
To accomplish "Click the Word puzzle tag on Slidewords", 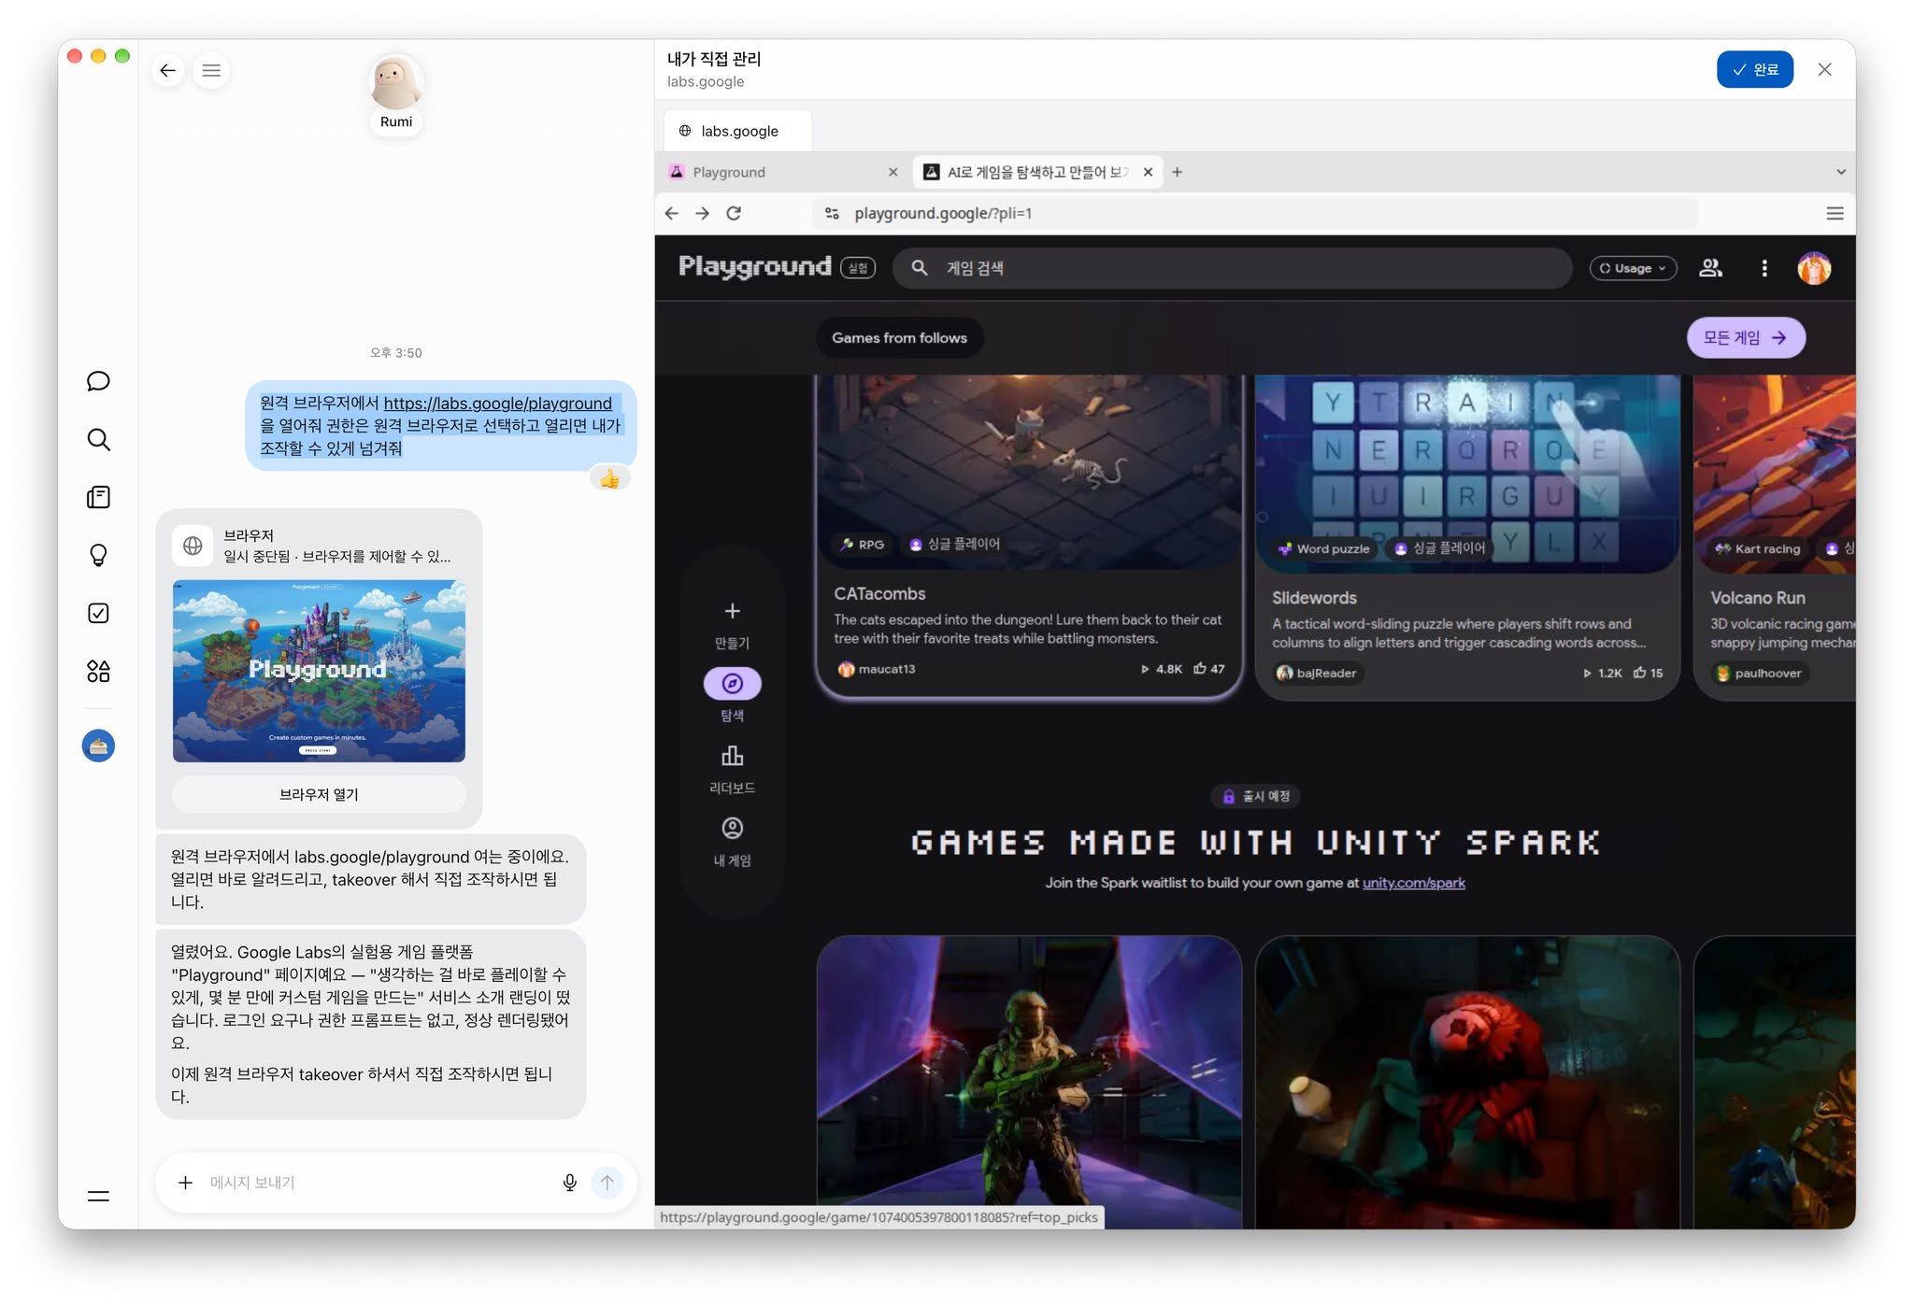I will 1322,548.
